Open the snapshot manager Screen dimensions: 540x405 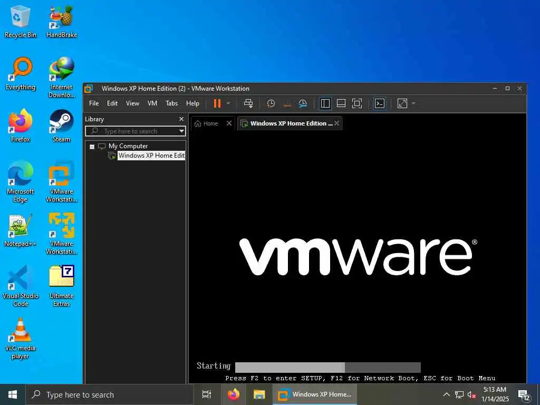click(x=303, y=103)
